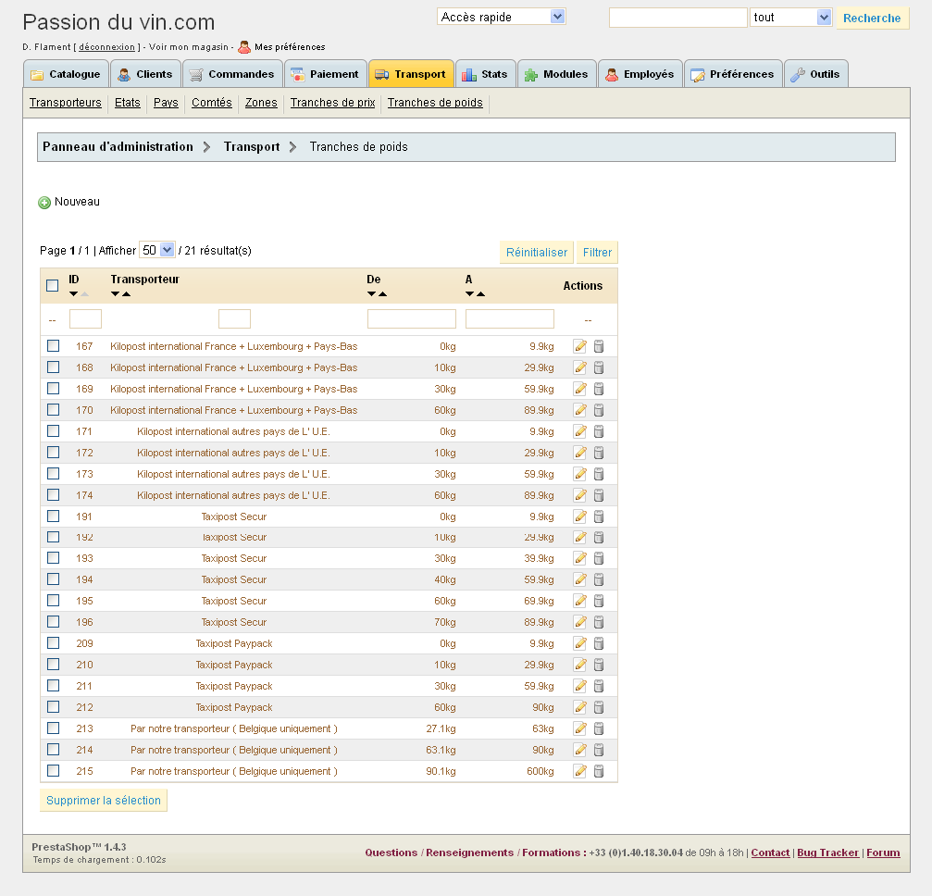The image size is (932, 896).
Task: Edit Belgique transporteur row 214
Action: coord(580,750)
